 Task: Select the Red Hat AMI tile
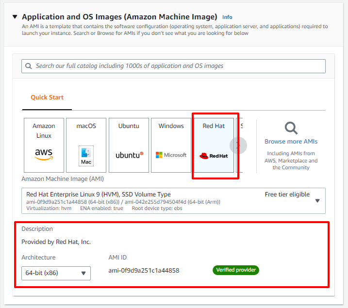click(214, 145)
